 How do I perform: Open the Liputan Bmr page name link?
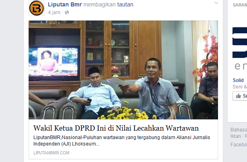[x=65, y=4]
